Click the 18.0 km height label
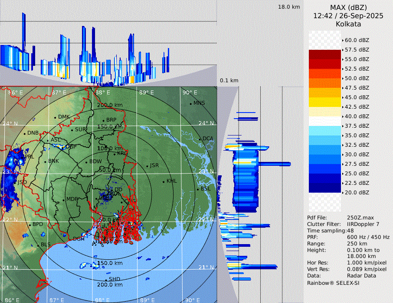 289,7
